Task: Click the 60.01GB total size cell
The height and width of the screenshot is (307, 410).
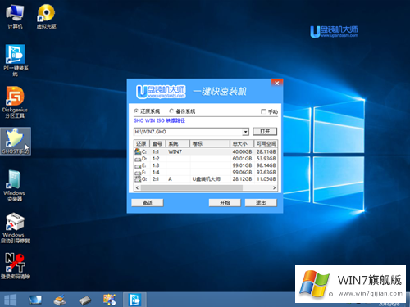Action: tap(242, 159)
